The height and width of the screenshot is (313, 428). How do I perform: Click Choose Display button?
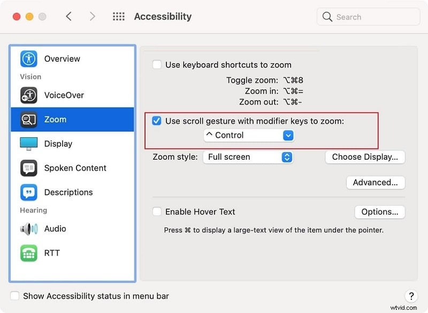pos(365,157)
